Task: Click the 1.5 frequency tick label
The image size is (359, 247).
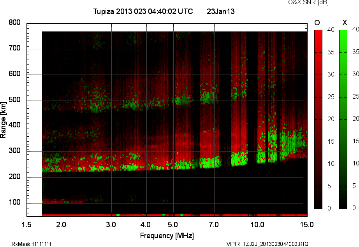Action: 26,224
